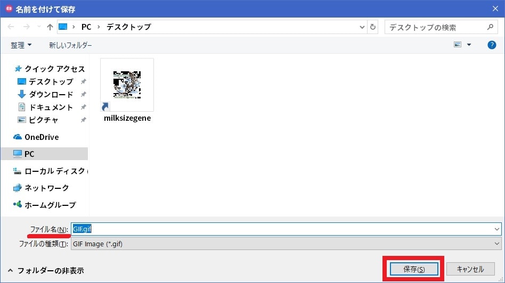Select ピクチャ in navigation pane
Viewport: 505px width, 283px height.
38,120
